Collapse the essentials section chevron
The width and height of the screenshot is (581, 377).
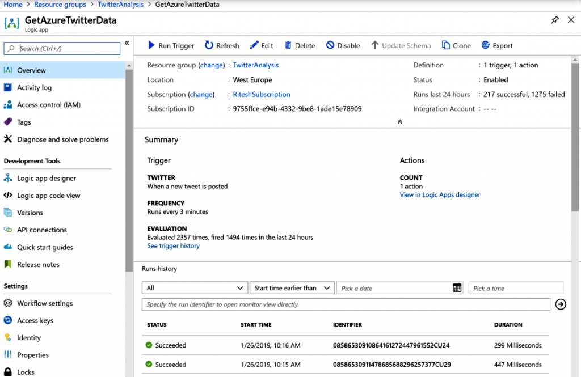tap(399, 121)
